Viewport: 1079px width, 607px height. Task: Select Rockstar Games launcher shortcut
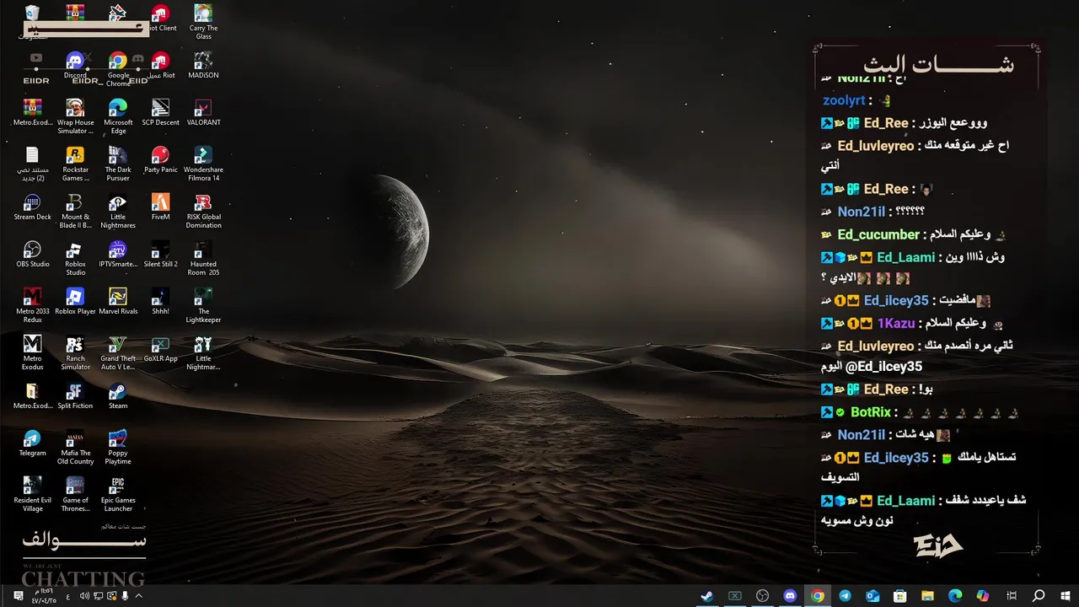coord(75,164)
